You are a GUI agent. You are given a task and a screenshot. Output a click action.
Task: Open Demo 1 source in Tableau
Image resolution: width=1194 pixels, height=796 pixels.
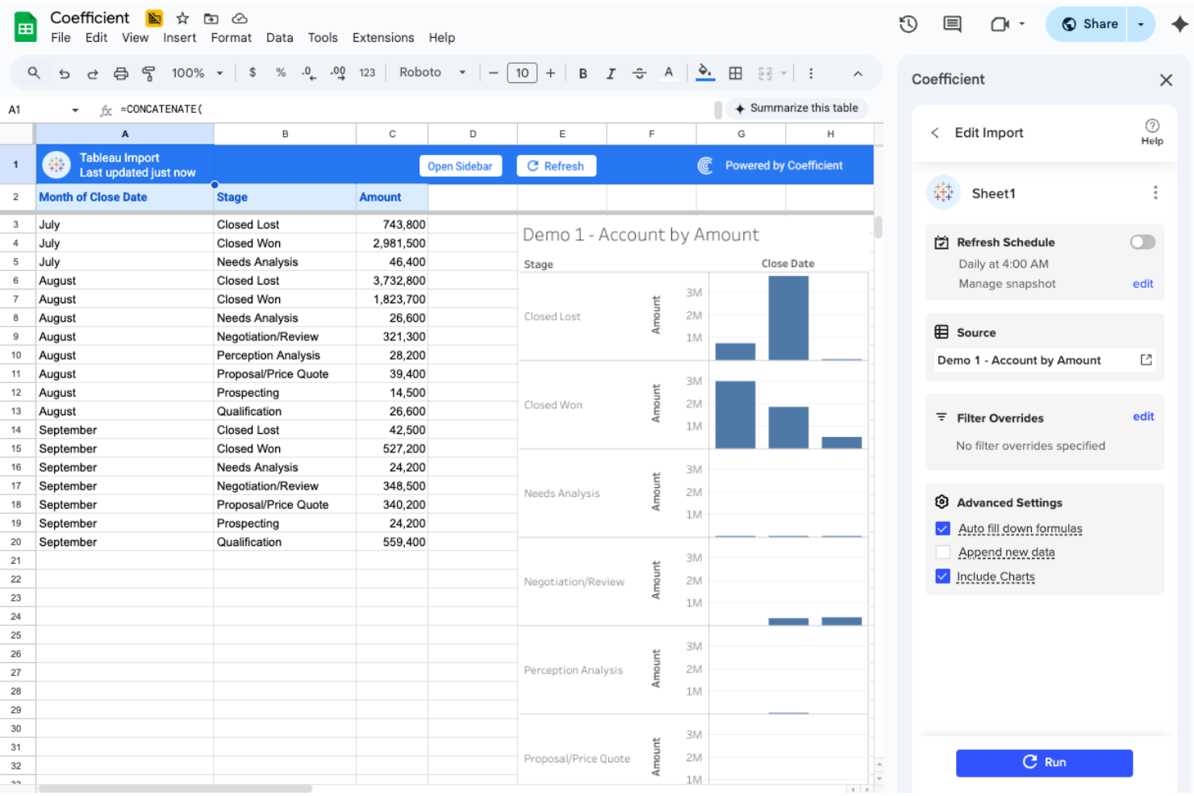coord(1146,360)
